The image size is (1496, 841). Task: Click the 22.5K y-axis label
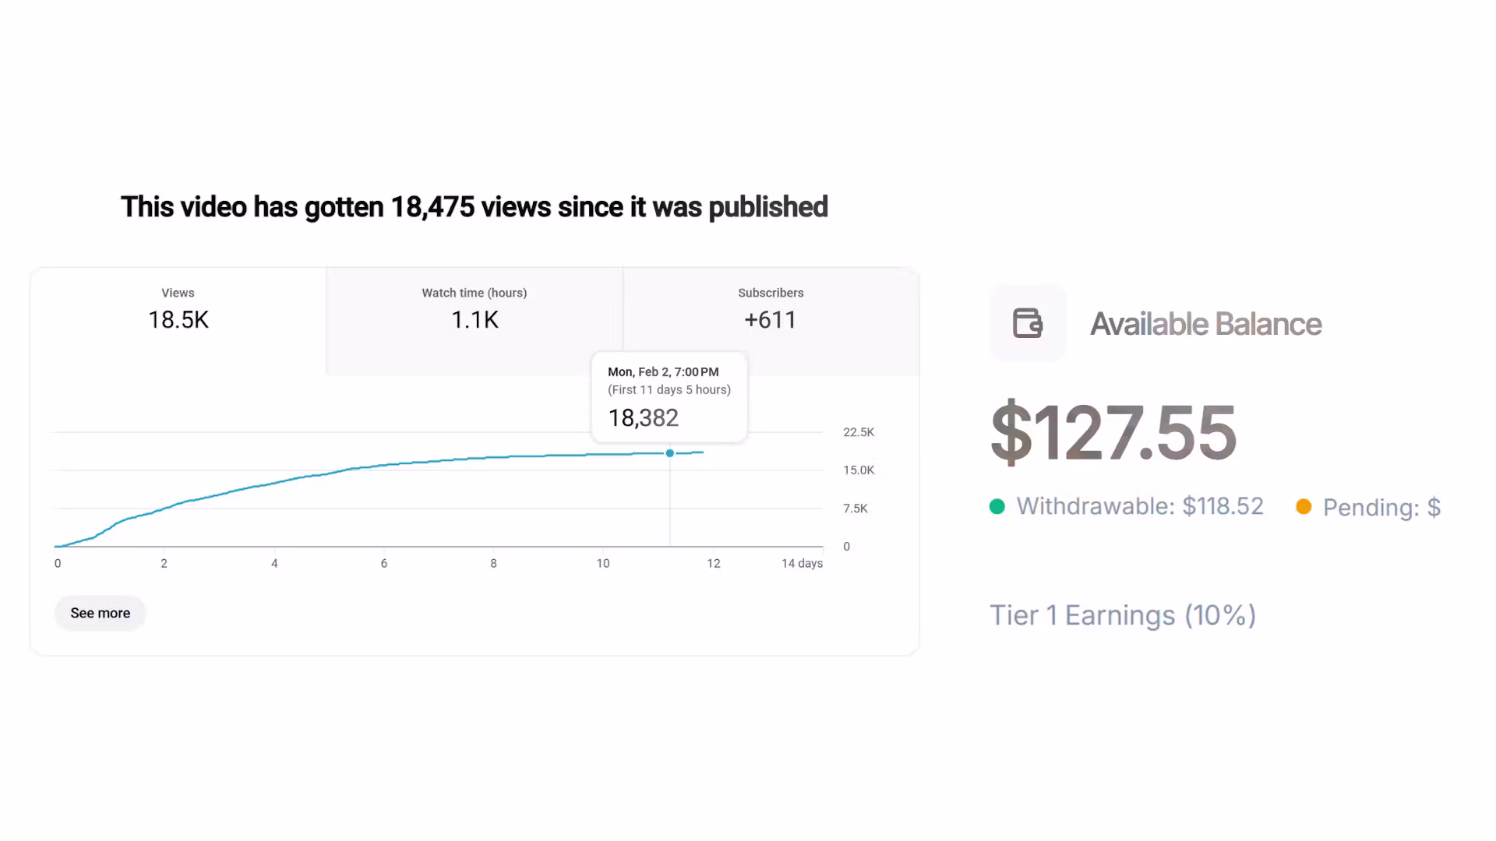[x=859, y=432]
